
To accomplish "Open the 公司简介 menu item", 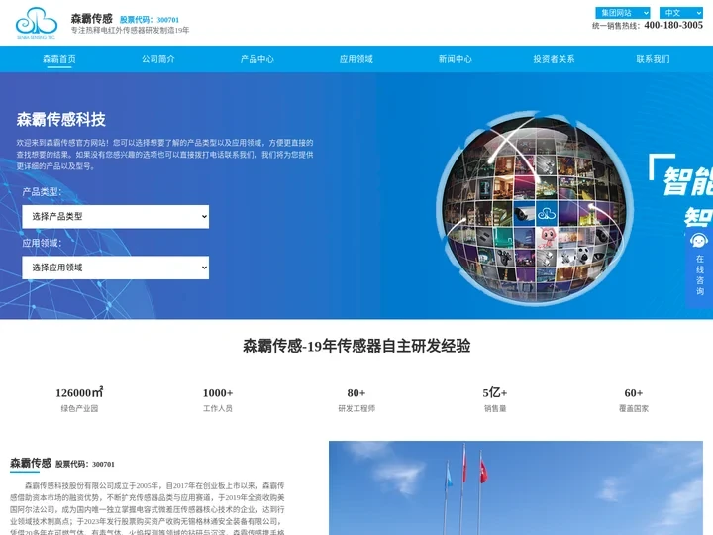I will click(x=158, y=59).
